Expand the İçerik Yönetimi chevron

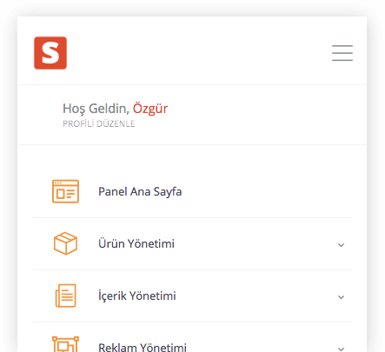point(341,297)
